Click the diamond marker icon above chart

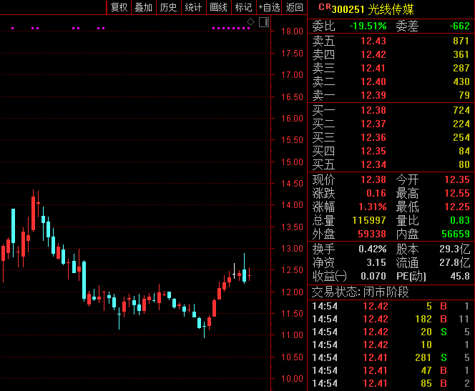(251, 23)
